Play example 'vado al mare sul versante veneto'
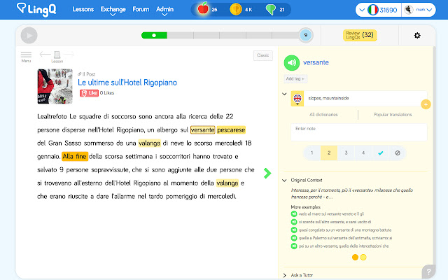Image resolution: width=448 pixels, height=280 pixels. [x=294, y=213]
